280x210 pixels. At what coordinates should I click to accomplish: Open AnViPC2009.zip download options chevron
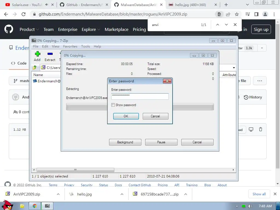(x=58, y=194)
